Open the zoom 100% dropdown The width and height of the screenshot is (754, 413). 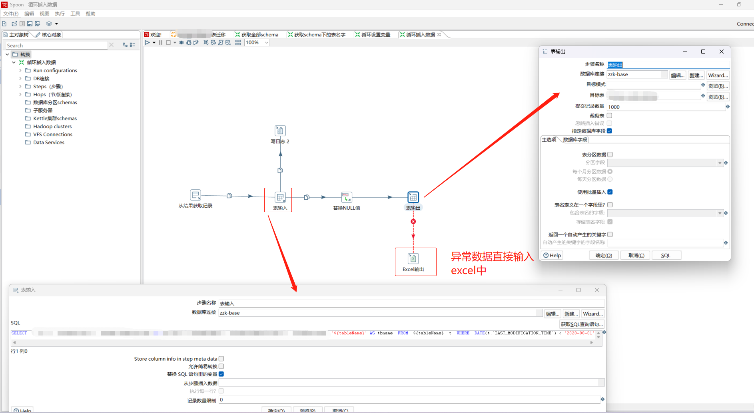point(267,42)
